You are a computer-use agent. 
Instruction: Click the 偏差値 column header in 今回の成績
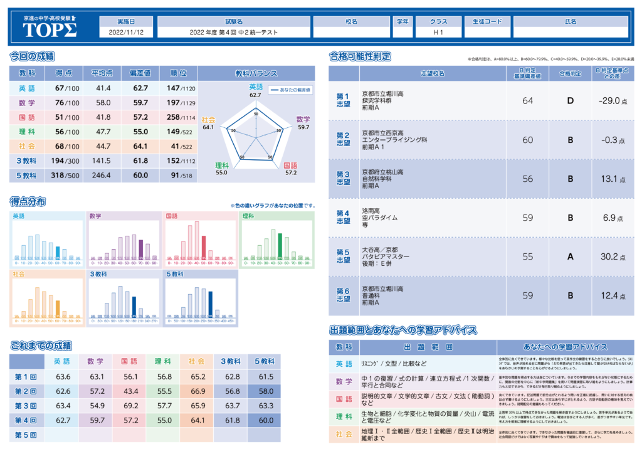coord(139,73)
